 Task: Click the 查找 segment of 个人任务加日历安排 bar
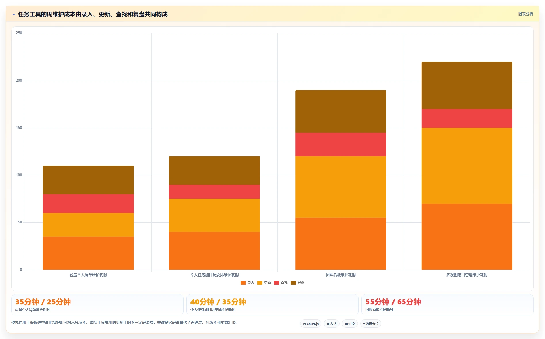coord(214,192)
